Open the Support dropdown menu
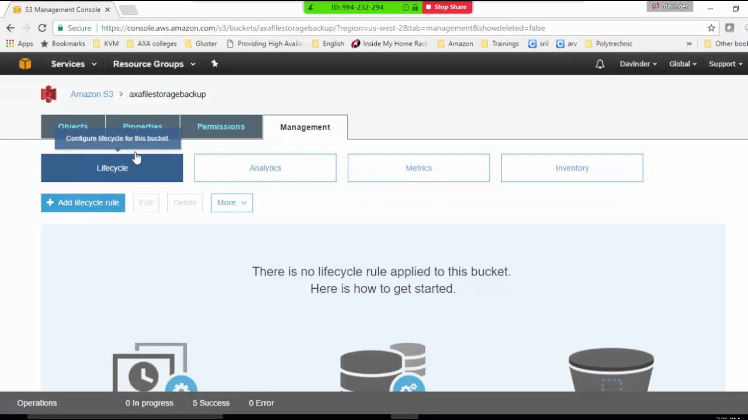The image size is (748, 420). [x=726, y=64]
